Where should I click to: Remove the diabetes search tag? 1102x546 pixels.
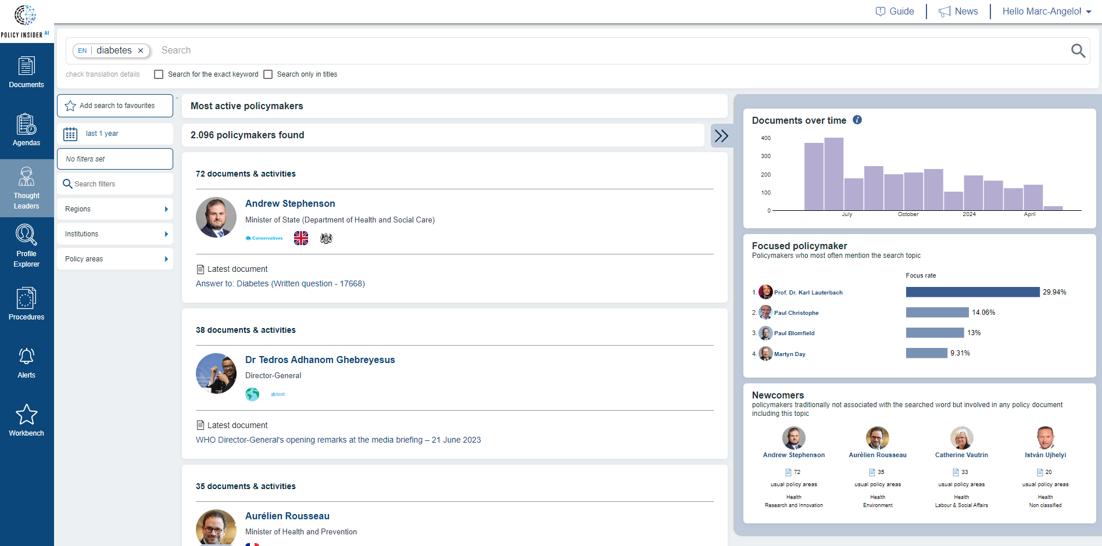(141, 51)
